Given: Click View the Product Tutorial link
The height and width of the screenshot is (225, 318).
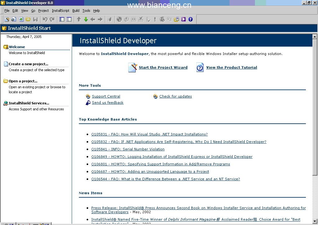Looking at the screenshot, I should 232,67.
